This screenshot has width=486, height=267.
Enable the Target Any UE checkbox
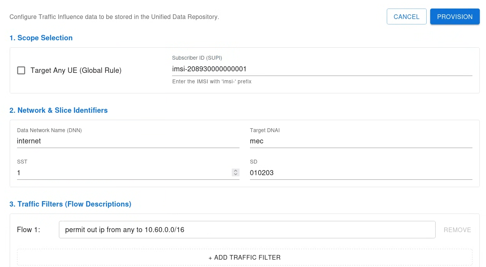[x=21, y=71]
